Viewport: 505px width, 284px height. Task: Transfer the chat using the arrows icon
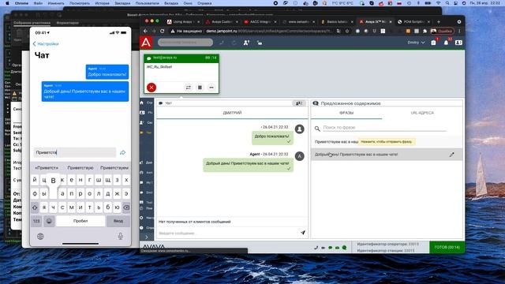[188, 88]
